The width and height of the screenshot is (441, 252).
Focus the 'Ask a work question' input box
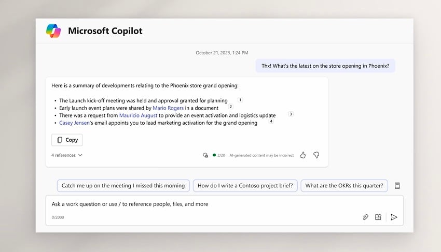(x=225, y=211)
